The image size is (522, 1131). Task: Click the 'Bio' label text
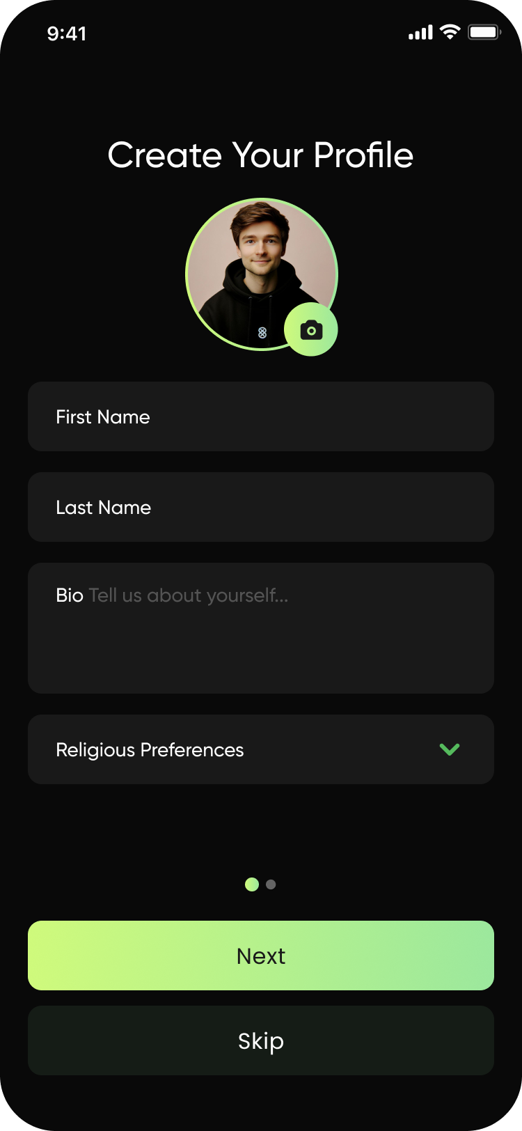click(x=70, y=595)
